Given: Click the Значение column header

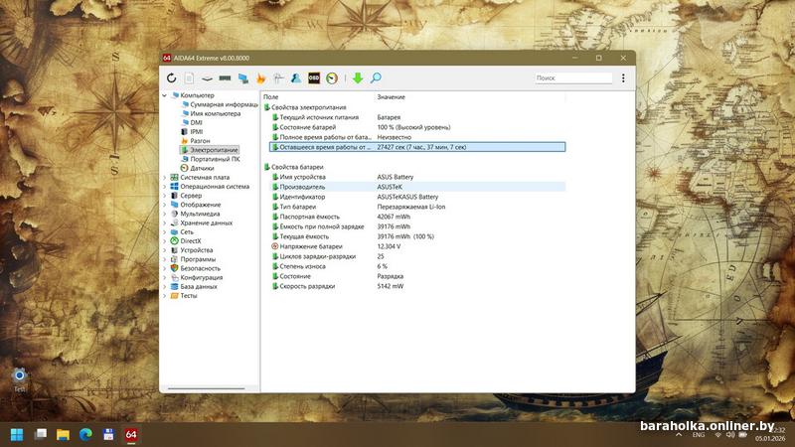Looking at the screenshot, I should pos(392,96).
